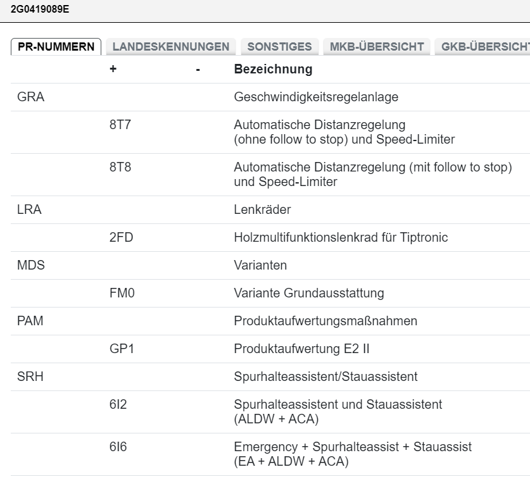Select the SONSTIGES tab

279,47
